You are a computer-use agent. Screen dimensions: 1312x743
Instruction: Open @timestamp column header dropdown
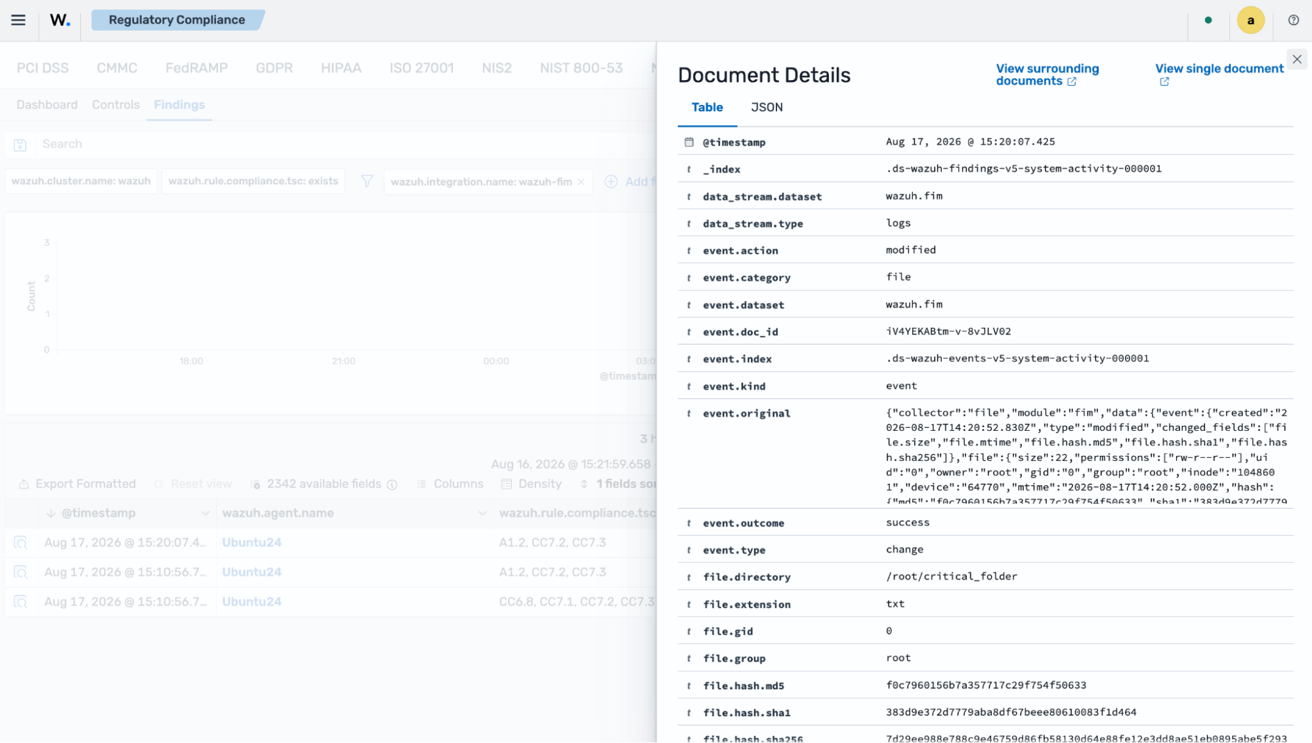pos(205,513)
